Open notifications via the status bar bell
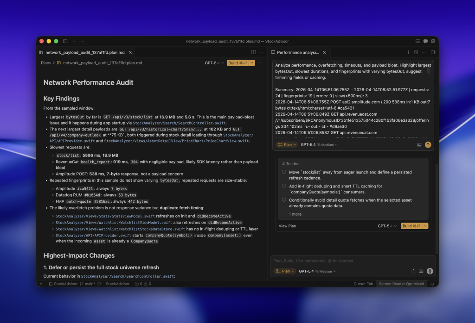 click(x=432, y=284)
